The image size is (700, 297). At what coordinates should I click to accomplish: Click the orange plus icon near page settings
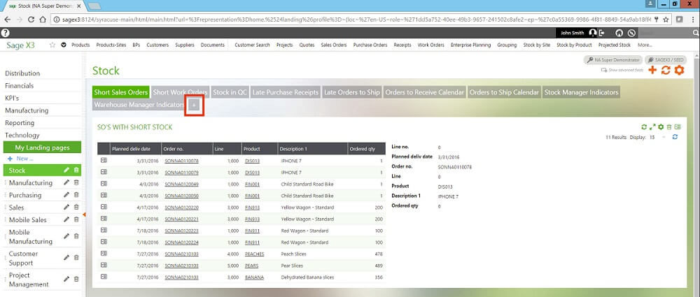click(x=652, y=71)
